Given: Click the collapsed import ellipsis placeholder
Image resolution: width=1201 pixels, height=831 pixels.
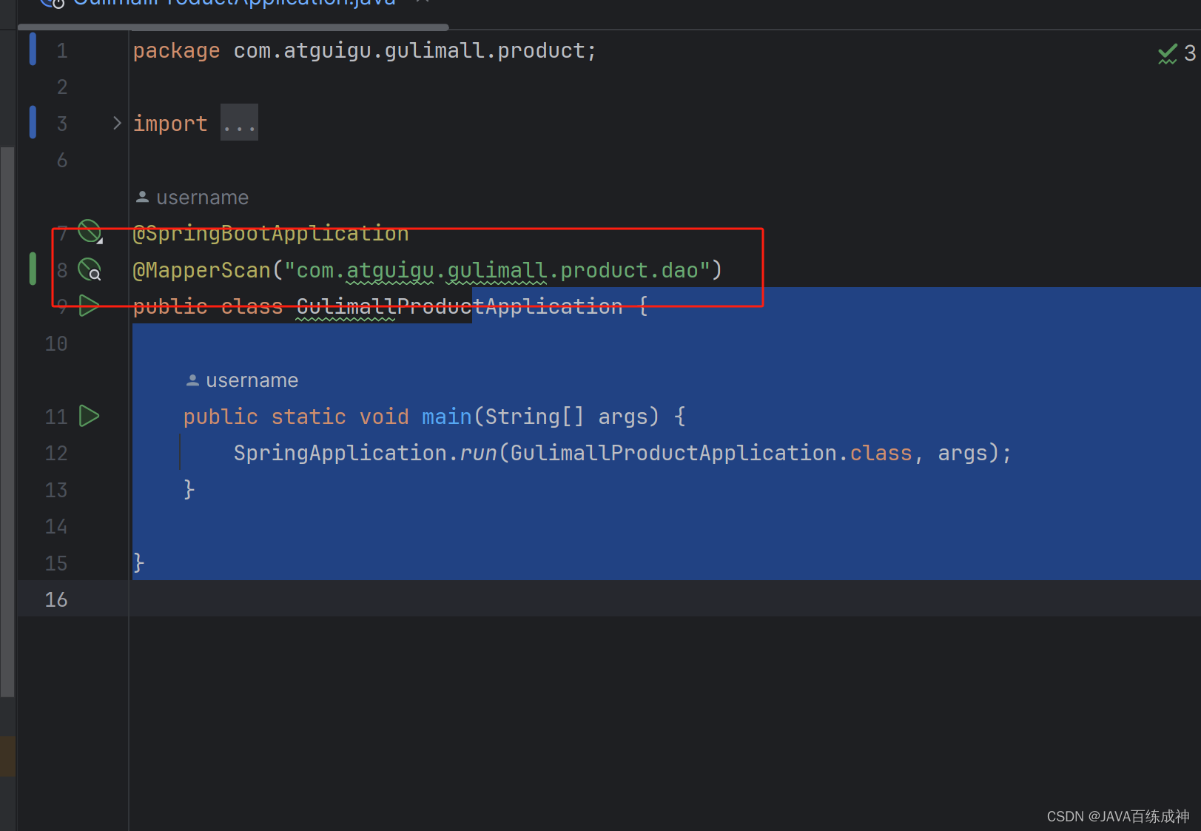Looking at the screenshot, I should point(239,123).
